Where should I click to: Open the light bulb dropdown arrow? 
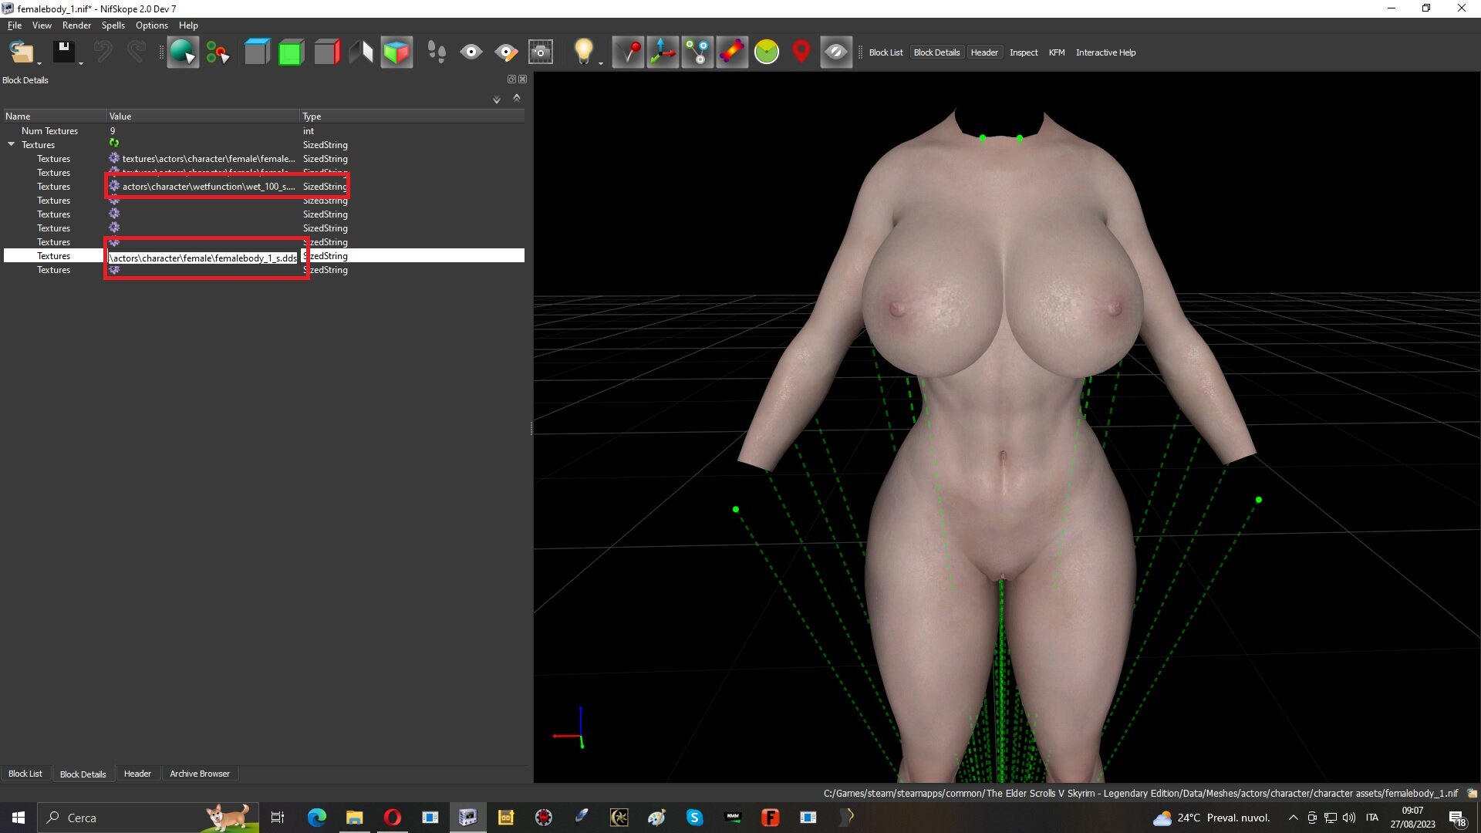pos(601,63)
